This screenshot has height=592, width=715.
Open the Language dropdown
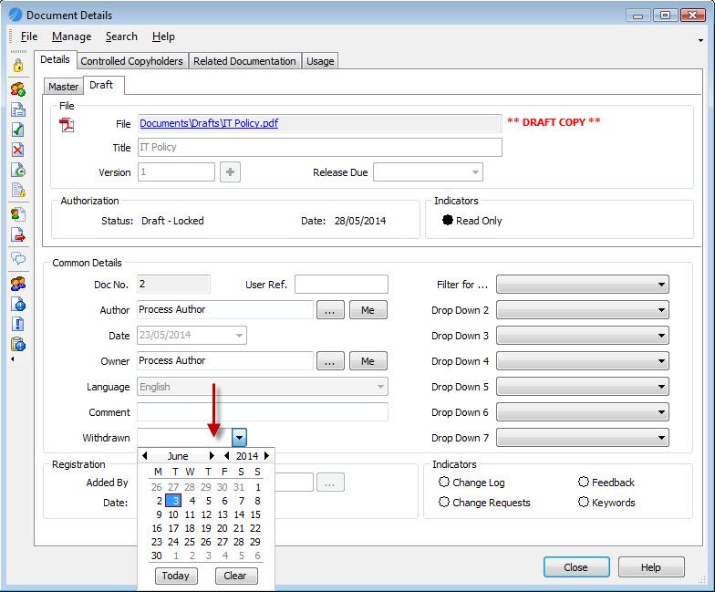[x=263, y=387]
